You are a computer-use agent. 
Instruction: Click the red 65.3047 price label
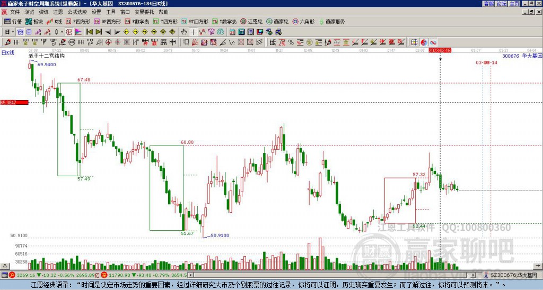click(x=14, y=102)
